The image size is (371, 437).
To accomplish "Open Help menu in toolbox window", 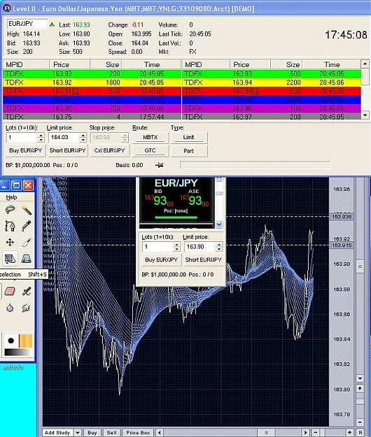I will 11,197.
